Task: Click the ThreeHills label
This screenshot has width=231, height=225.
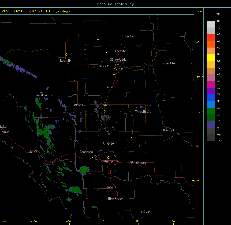Action: click(x=143, y=112)
